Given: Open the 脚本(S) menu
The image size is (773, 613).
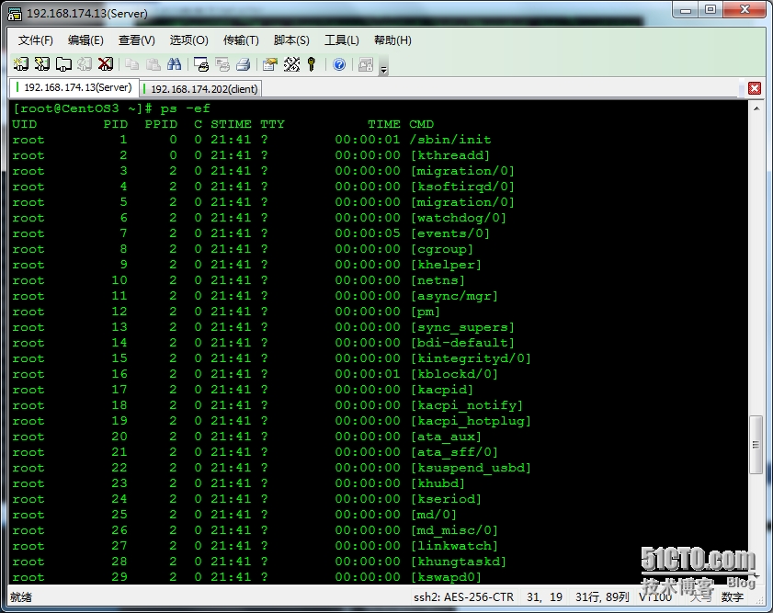Looking at the screenshot, I should 291,40.
